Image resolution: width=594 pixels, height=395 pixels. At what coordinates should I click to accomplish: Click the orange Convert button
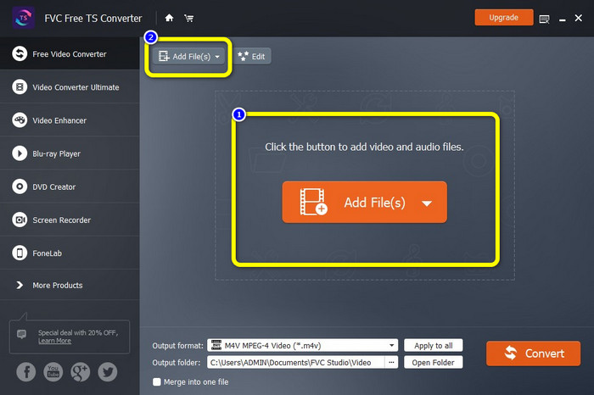534,353
